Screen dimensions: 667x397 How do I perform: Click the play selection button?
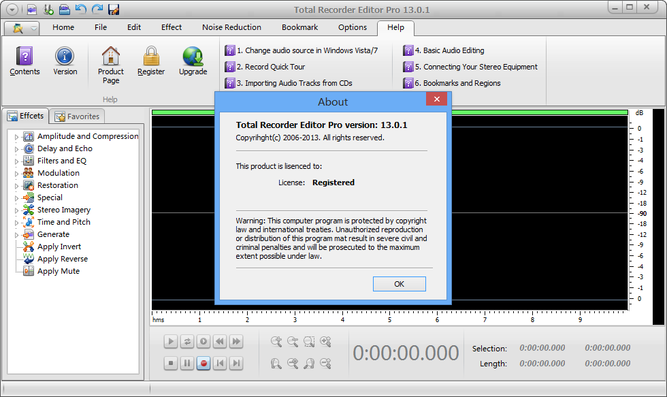click(204, 341)
